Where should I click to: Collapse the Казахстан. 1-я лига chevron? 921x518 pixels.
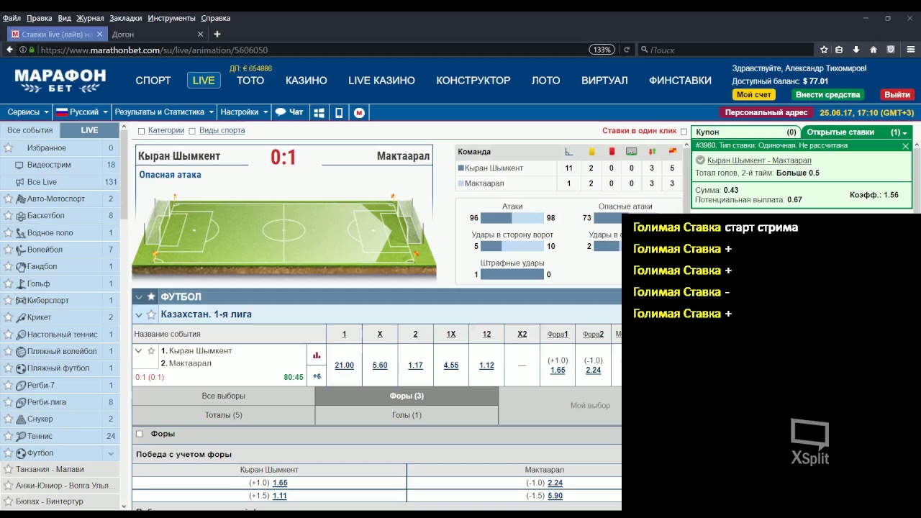139,314
